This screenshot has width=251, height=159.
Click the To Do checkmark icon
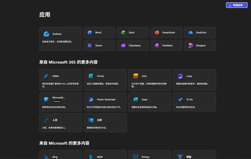click(180, 99)
